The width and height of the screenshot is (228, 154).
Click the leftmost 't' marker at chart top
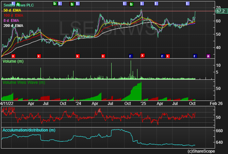tap(13, 3)
